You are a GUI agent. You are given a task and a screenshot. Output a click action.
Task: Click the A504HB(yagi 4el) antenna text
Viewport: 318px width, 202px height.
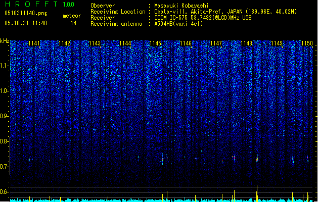[x=178, y=24]
